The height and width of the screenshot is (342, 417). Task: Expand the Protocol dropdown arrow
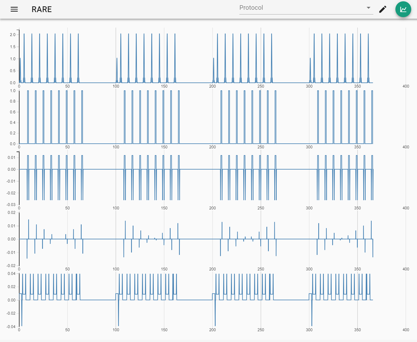click(x=368, y=8)
